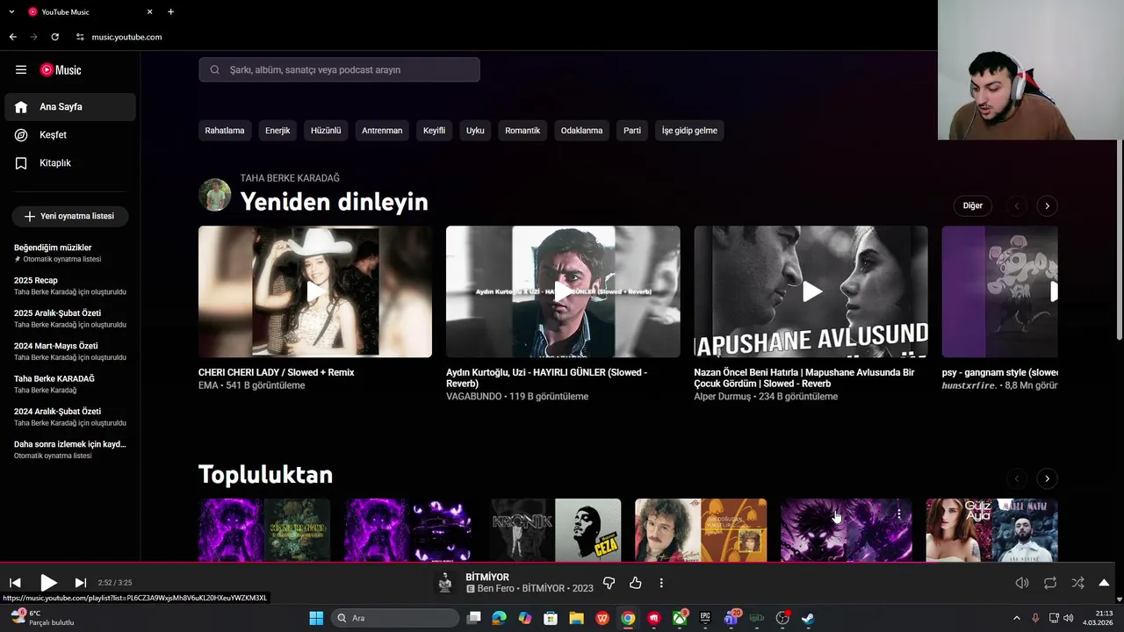The height and width of the screenshot is (632, 1124).
Task: Open BİTMİYOR album art in player
Action: click(445, 583)
